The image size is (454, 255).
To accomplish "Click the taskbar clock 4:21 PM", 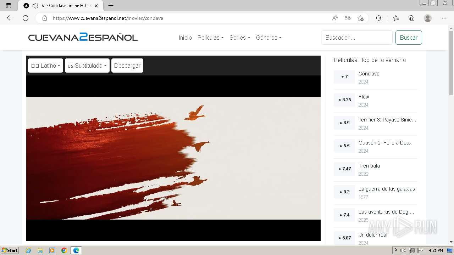I will click(436, 250).
